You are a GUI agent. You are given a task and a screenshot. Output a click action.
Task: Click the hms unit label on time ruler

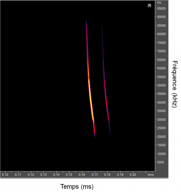(151, 175)
